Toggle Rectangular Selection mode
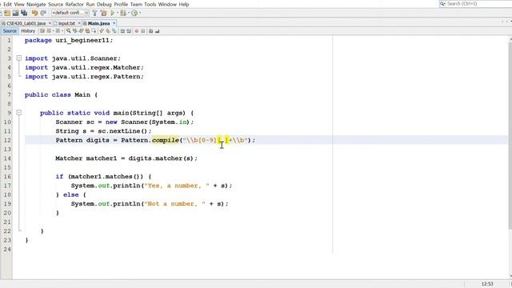This screenshot has width=512, height=288. [x=94, y=31]
